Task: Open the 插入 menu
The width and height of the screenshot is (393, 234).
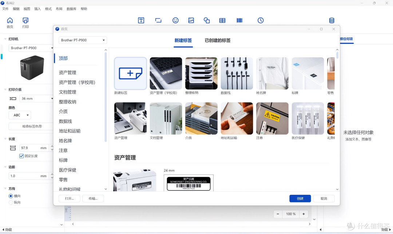Action: (37, 9)
